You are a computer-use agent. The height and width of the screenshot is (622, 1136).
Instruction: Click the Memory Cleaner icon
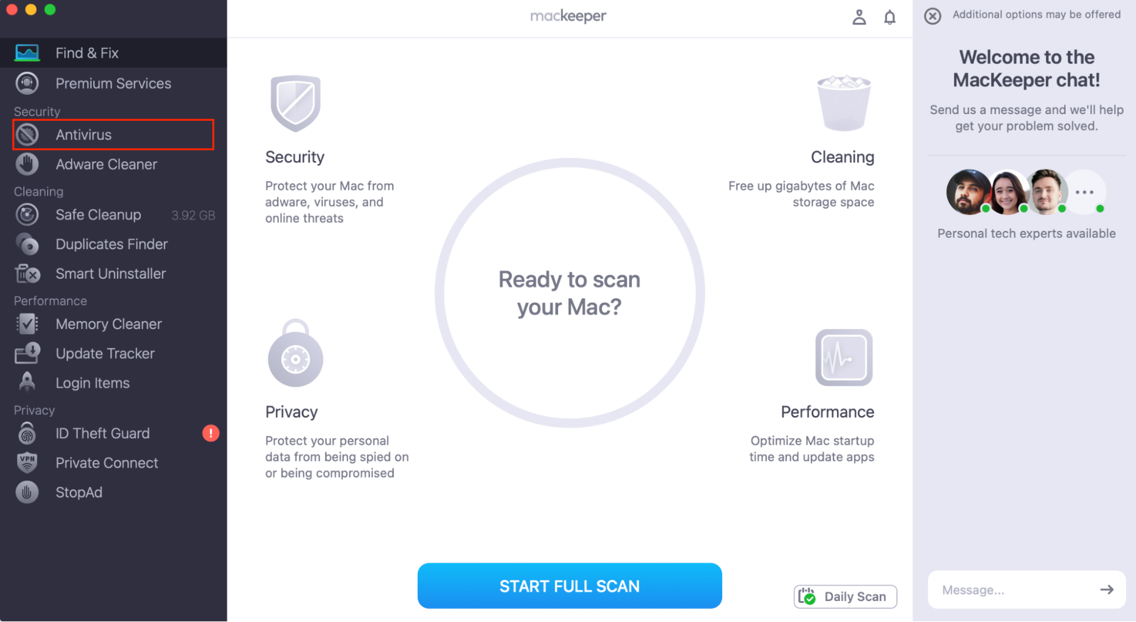click(27, 323)
